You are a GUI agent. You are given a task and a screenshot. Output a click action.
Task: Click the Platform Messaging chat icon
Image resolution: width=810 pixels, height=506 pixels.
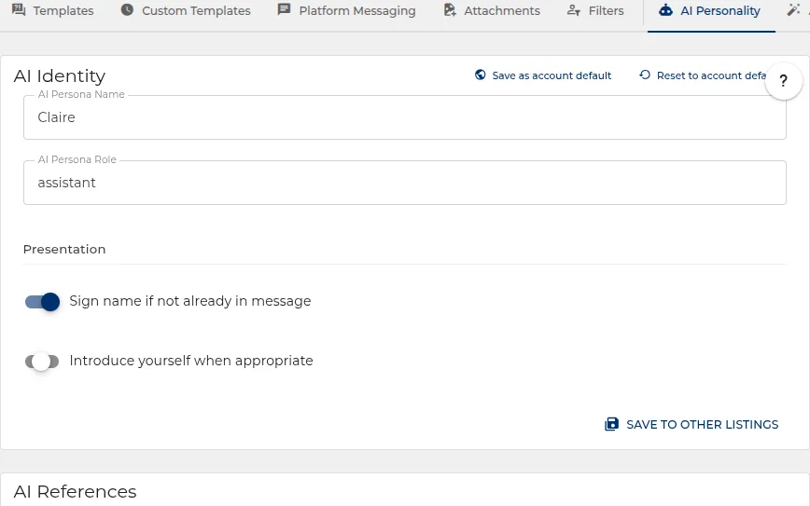pyautogui.click(x=284, y=10)
